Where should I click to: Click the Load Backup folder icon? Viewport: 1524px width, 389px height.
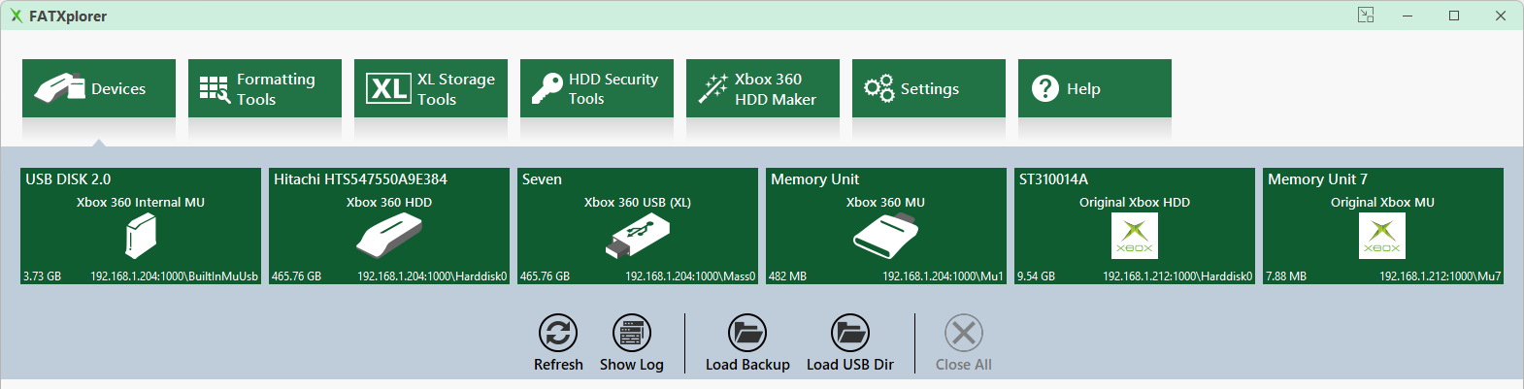(x=747, y=333)
